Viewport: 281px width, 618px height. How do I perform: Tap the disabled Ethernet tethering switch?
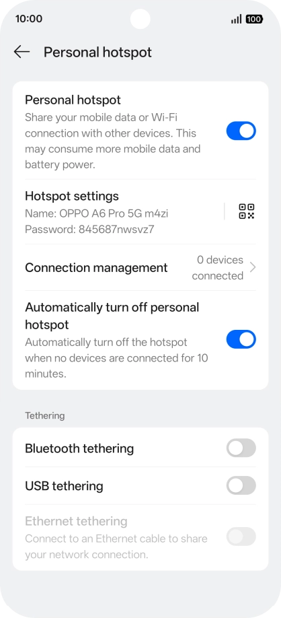tap(241, 537)
